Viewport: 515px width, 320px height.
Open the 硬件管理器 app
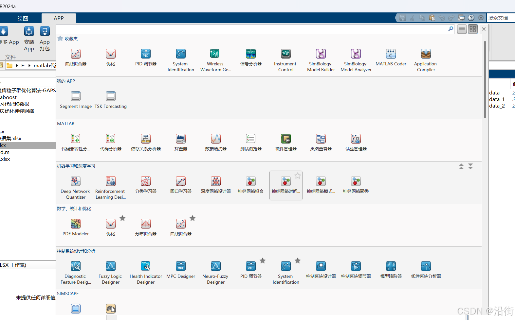coord(286,142)
